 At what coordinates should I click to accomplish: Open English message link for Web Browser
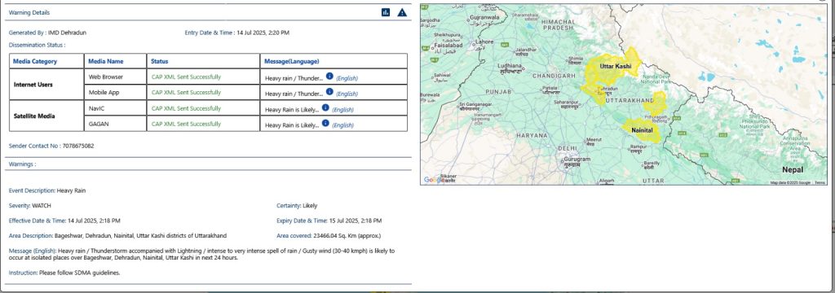[347, 79]
